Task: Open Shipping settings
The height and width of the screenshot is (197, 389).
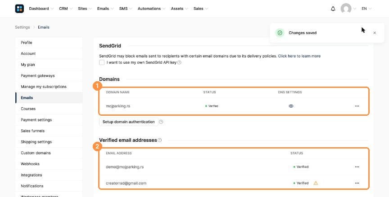Action: point(49,142)
